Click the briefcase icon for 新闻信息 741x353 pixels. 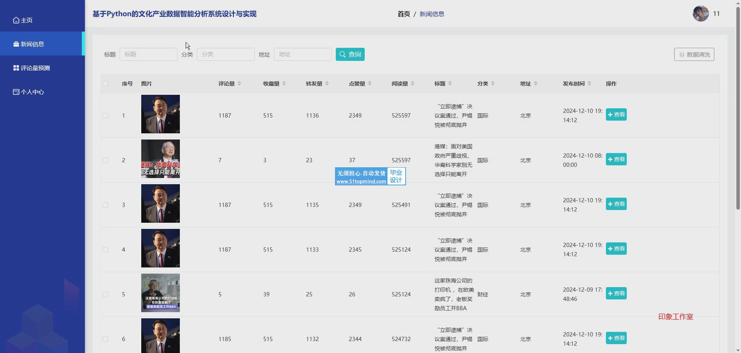[x=16, y=44]
